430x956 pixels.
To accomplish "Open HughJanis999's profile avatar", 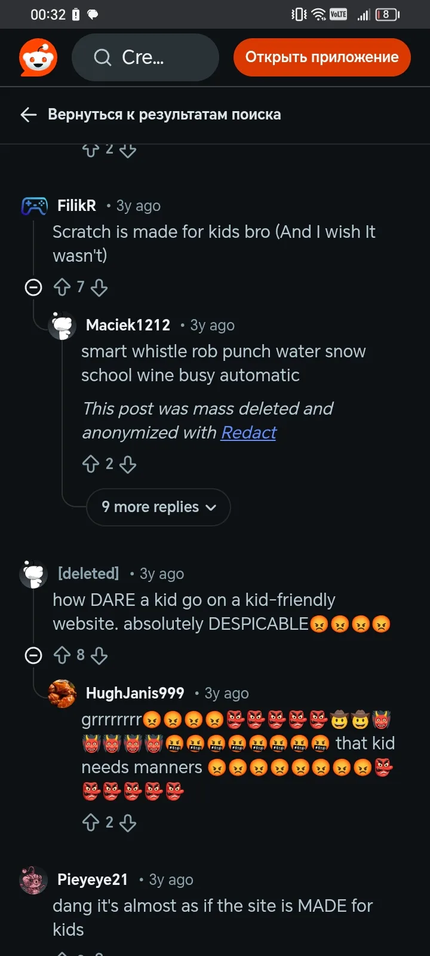I will tap(62, 694).
